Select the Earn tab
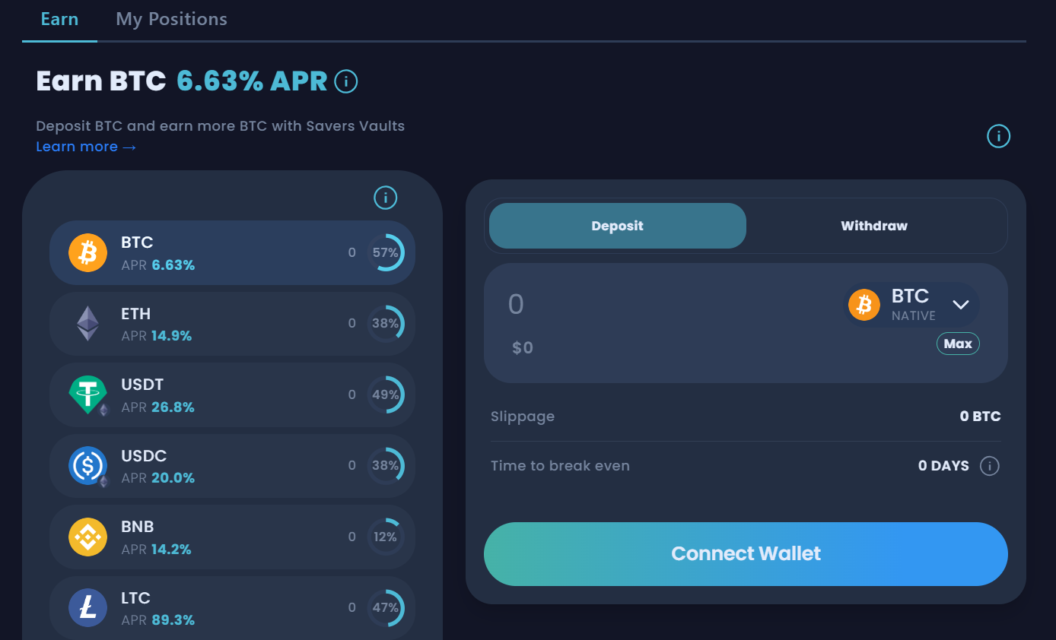 (x=59, y=19)
